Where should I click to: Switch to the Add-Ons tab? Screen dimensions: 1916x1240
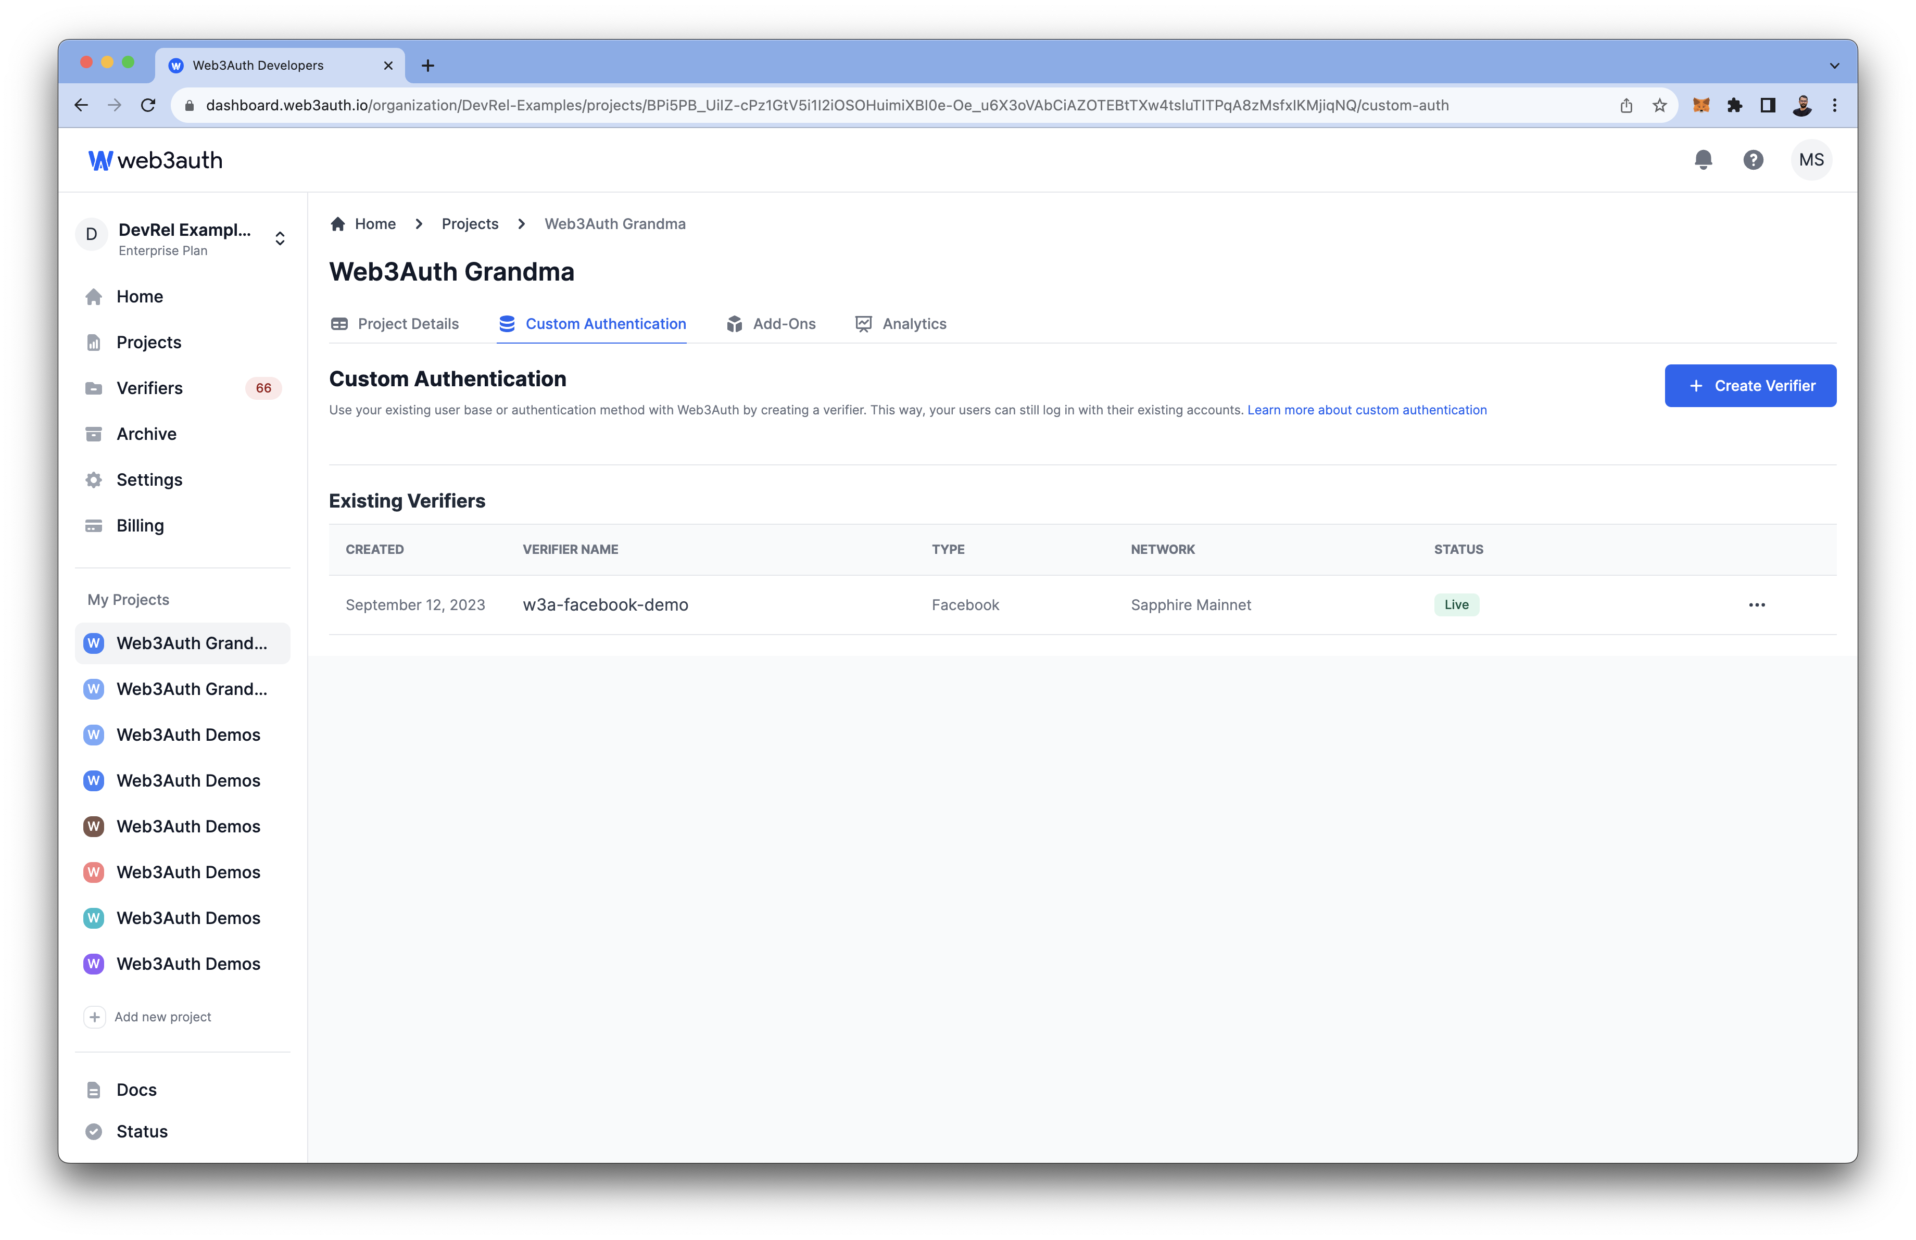coord(771,323)
